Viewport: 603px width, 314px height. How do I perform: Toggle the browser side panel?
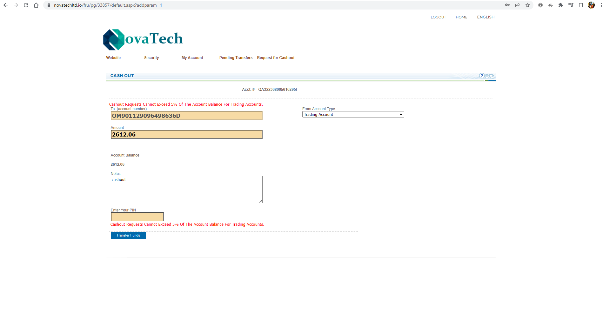581,5
